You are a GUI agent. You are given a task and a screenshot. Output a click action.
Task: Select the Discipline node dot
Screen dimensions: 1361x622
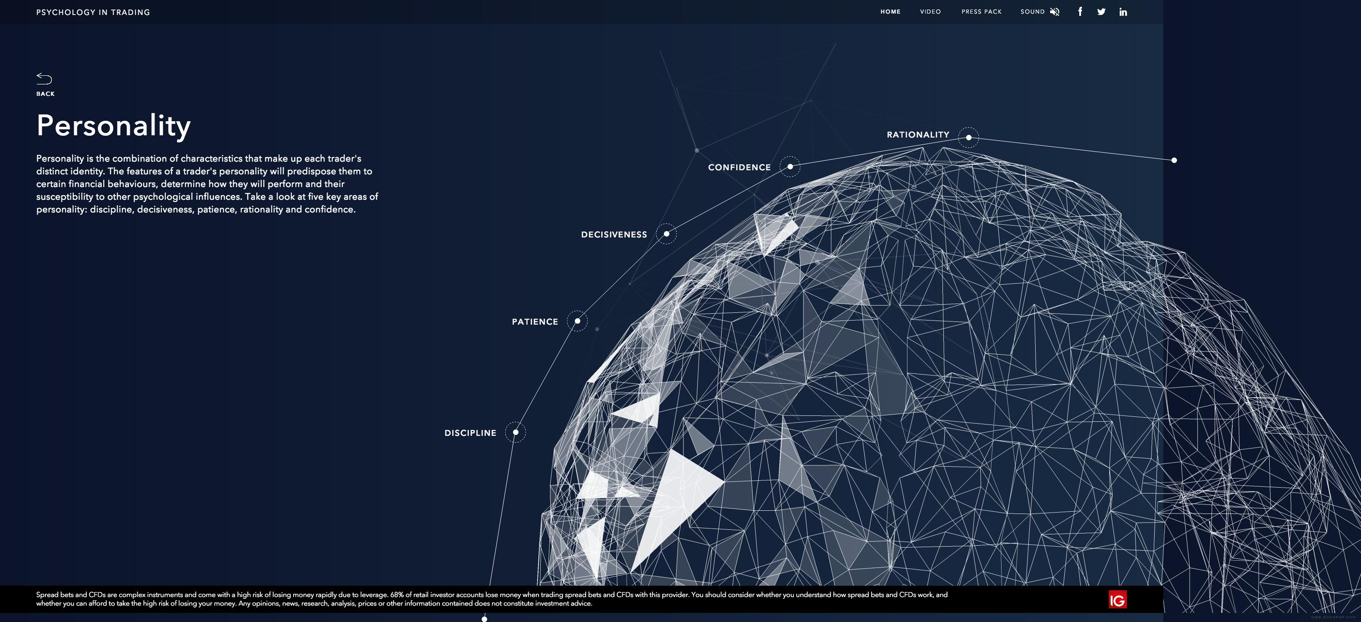(x=515, y=432)
